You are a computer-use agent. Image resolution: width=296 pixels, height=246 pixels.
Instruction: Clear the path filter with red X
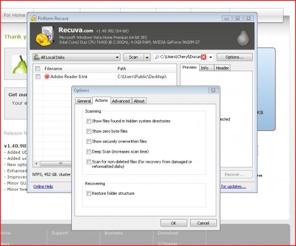coord(204,57)
